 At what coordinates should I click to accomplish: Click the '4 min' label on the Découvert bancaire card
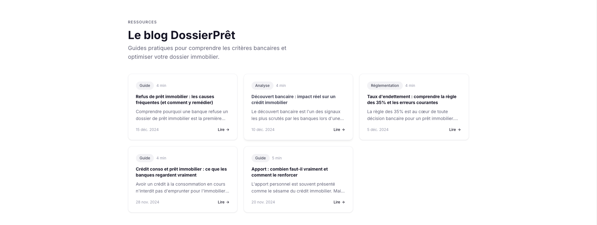[281, 85]
